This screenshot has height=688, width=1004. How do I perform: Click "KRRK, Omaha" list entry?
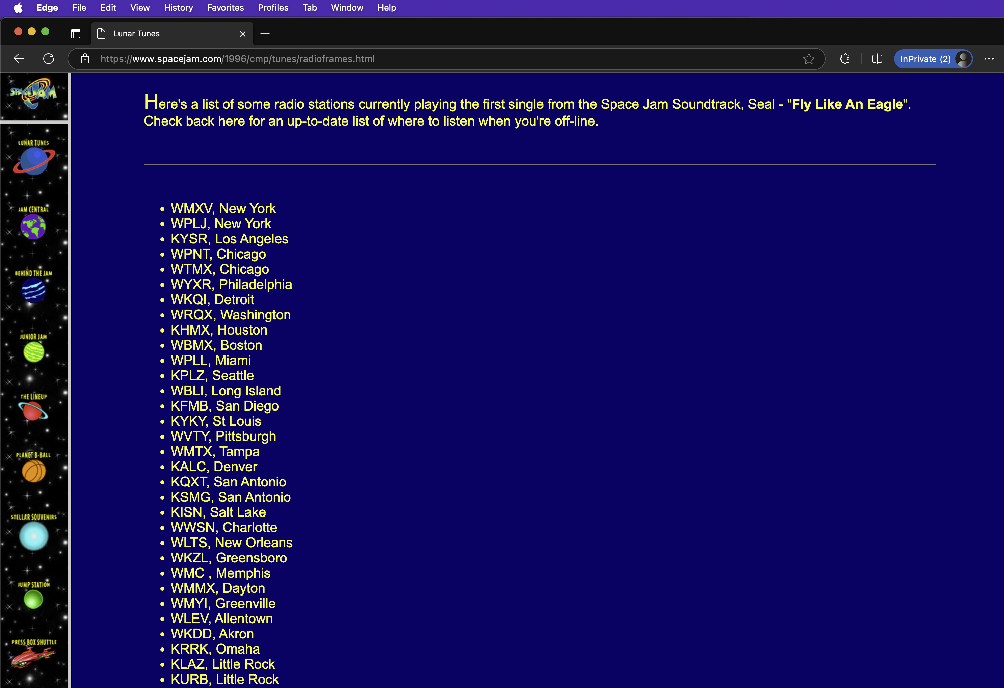[215, 649]
